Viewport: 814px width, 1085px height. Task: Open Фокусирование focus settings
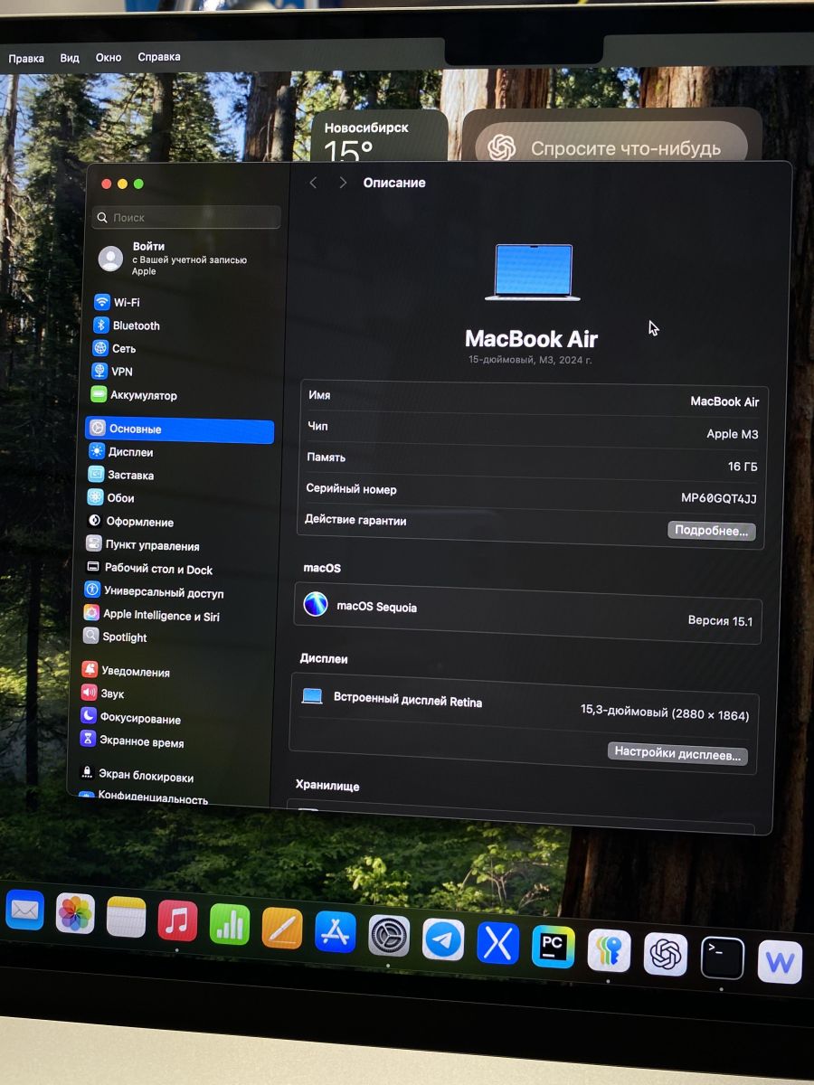pos(131,719)
